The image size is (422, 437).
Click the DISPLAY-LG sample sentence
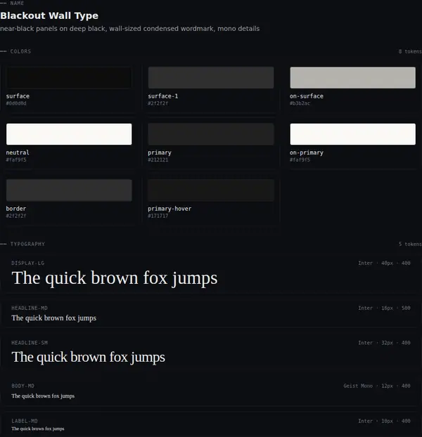click(x=115, y=278)
